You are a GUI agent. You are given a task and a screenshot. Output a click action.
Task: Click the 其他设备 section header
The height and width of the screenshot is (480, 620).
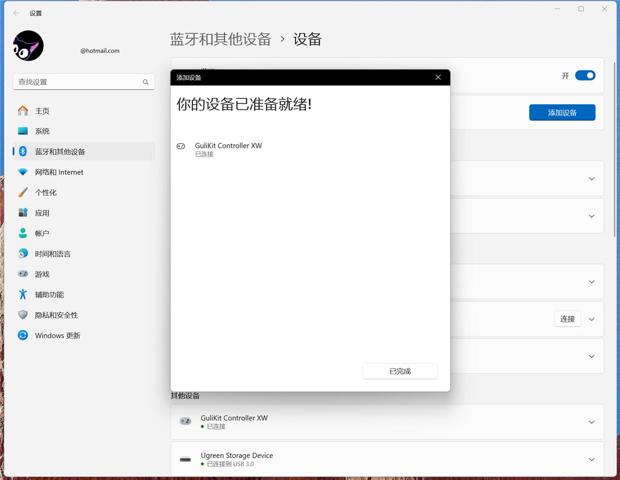pos(185,396)
